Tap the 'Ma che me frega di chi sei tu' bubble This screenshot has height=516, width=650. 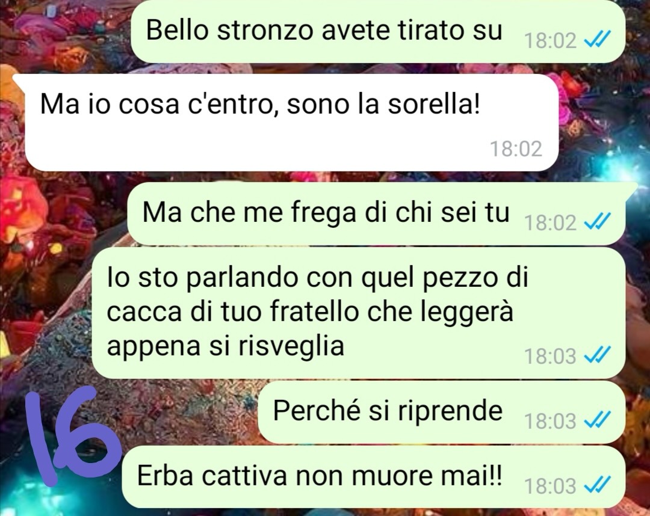376,213
